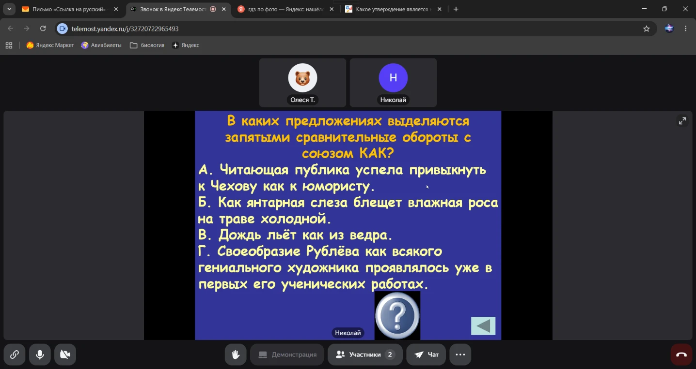
Task: Close the Звонок в Яндекс Телемост tab
Action: click(224, 9)
